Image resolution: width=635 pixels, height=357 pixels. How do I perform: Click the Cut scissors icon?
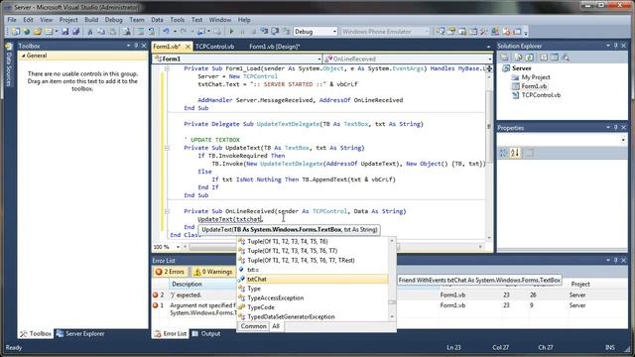pos(90,32)
